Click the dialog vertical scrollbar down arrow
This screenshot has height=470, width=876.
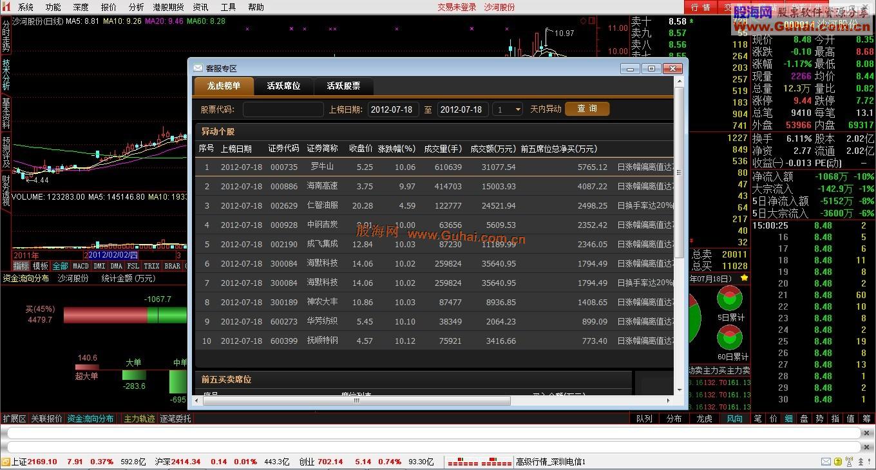click(679, 390)
